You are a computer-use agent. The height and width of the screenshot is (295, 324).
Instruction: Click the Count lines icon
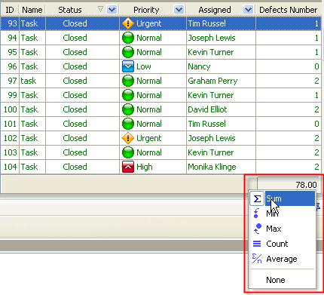coord(257,244)
